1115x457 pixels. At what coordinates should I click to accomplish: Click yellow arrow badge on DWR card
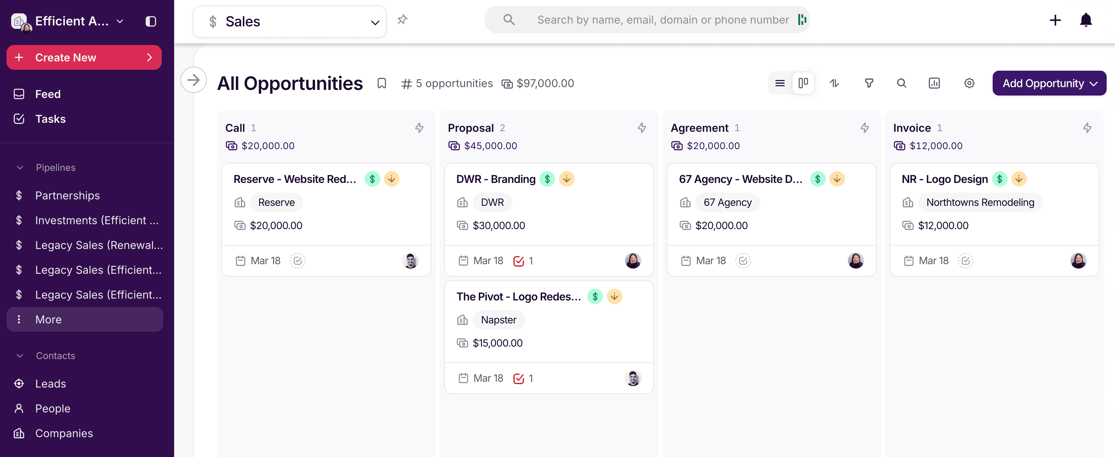tap(567, 179)
